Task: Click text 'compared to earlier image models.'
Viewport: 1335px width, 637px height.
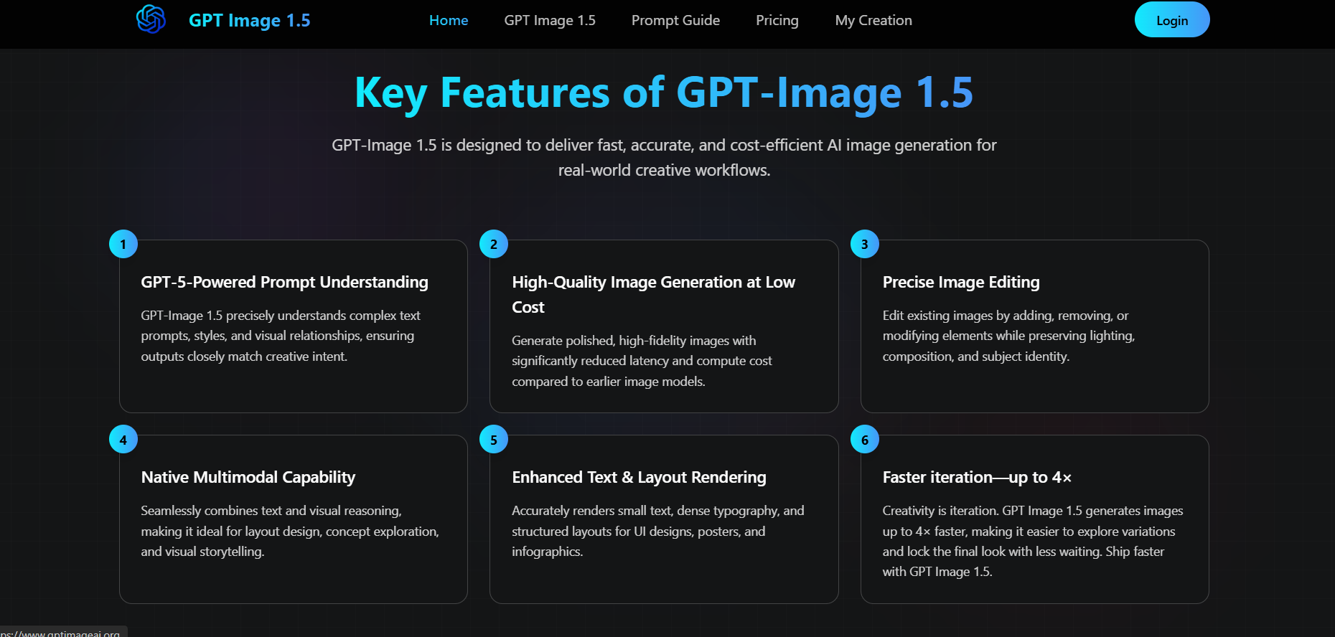Action: click(609, 382)
